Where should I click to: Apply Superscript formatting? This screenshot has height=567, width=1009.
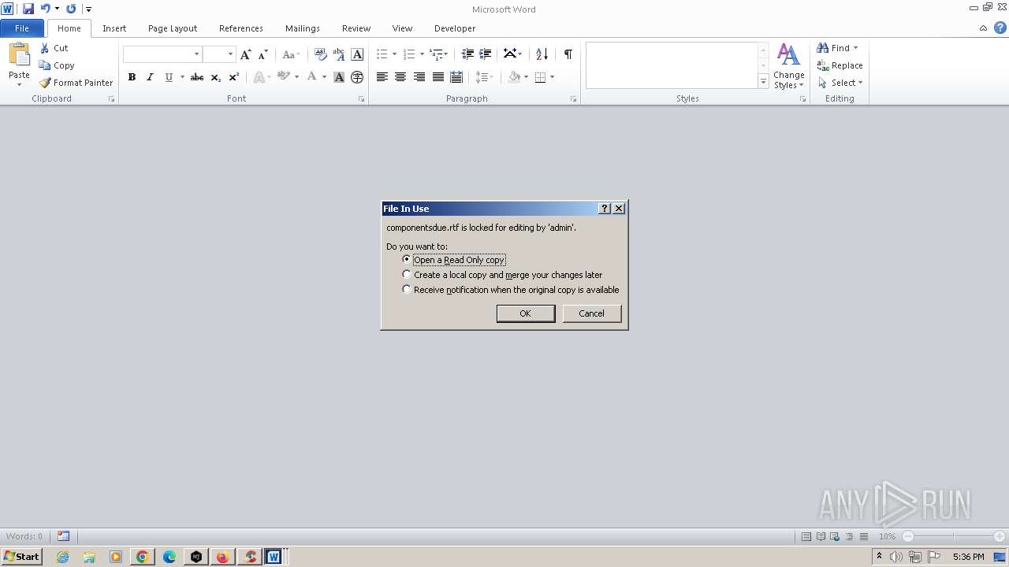234,77
